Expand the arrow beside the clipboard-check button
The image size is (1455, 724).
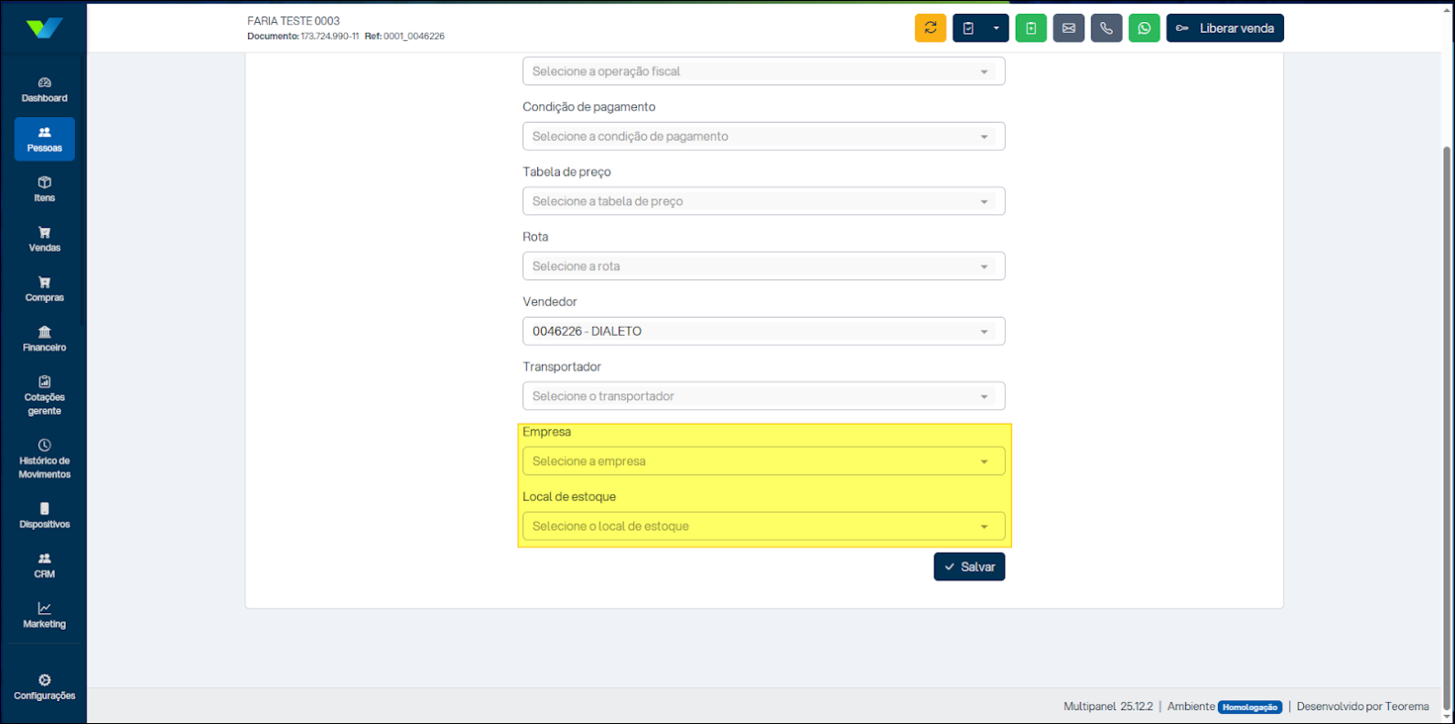997,28
